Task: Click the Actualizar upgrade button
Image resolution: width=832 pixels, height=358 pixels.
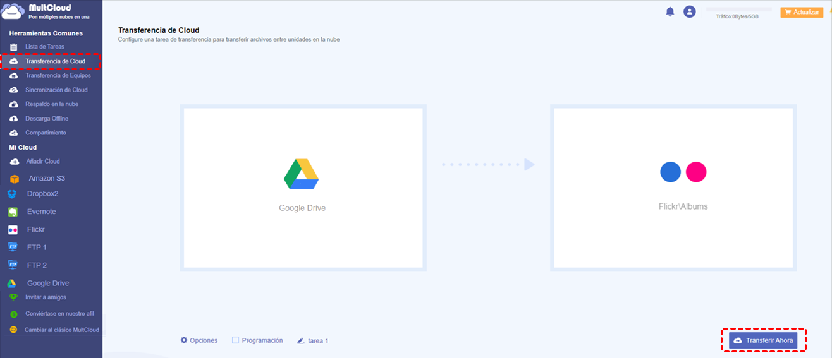Action: click(802, 12)
